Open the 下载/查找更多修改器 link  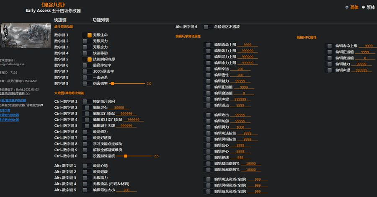(13, 101)
